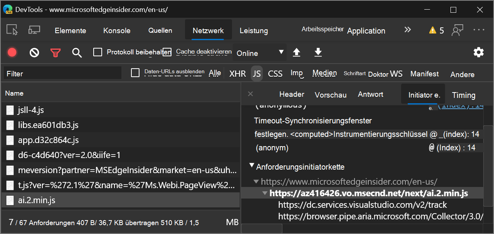
Task: Filter requests by CSS type
Action: [275, 74]
